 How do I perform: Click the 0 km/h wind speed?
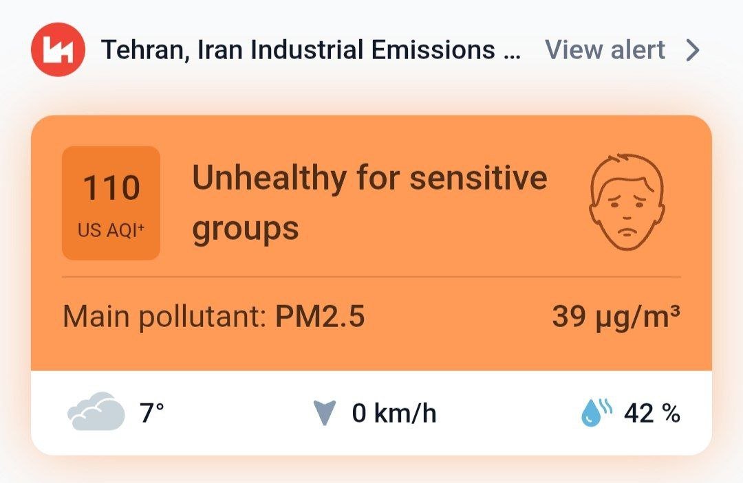[394, 413]
